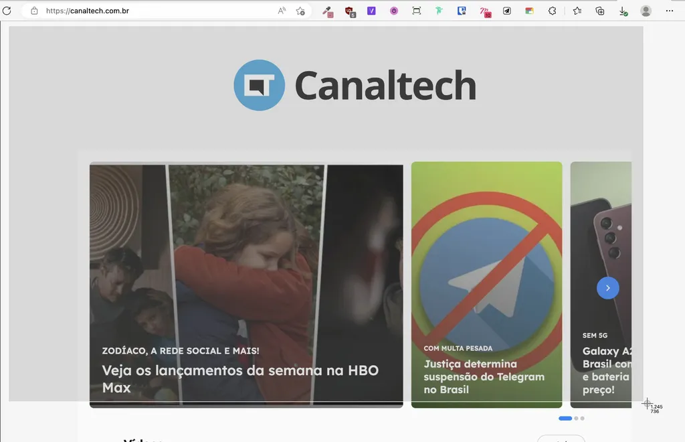
Task: Select the first active carousel indicator
Action: (x=565, y=419)
